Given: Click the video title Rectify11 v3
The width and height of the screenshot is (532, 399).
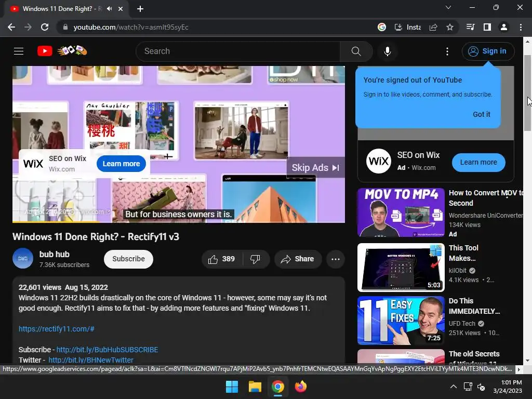Looking at the screenshot, I should (96, 237).
